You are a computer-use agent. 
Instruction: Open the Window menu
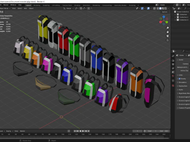[x=13, y=5]
